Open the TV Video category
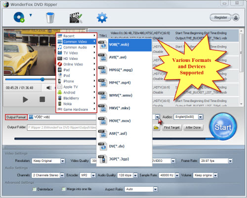247x198 pixels. (77, 53)
